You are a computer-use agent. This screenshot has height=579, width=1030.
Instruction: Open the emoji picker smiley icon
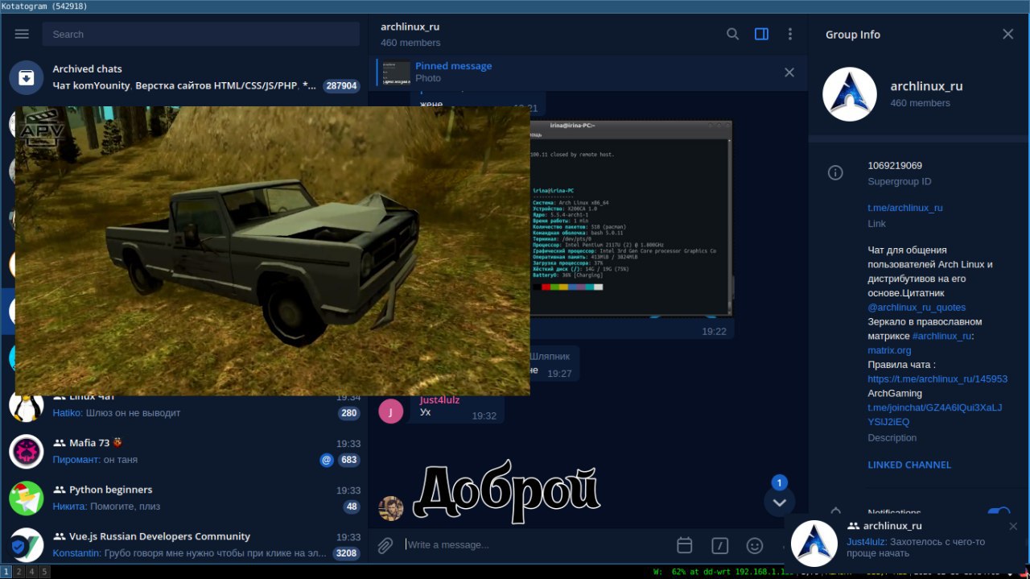tap(755, 545)
